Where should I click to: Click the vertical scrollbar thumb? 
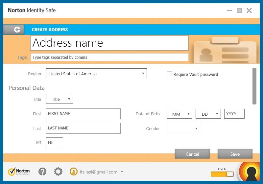pyautogui.click(x=254, y=86)
